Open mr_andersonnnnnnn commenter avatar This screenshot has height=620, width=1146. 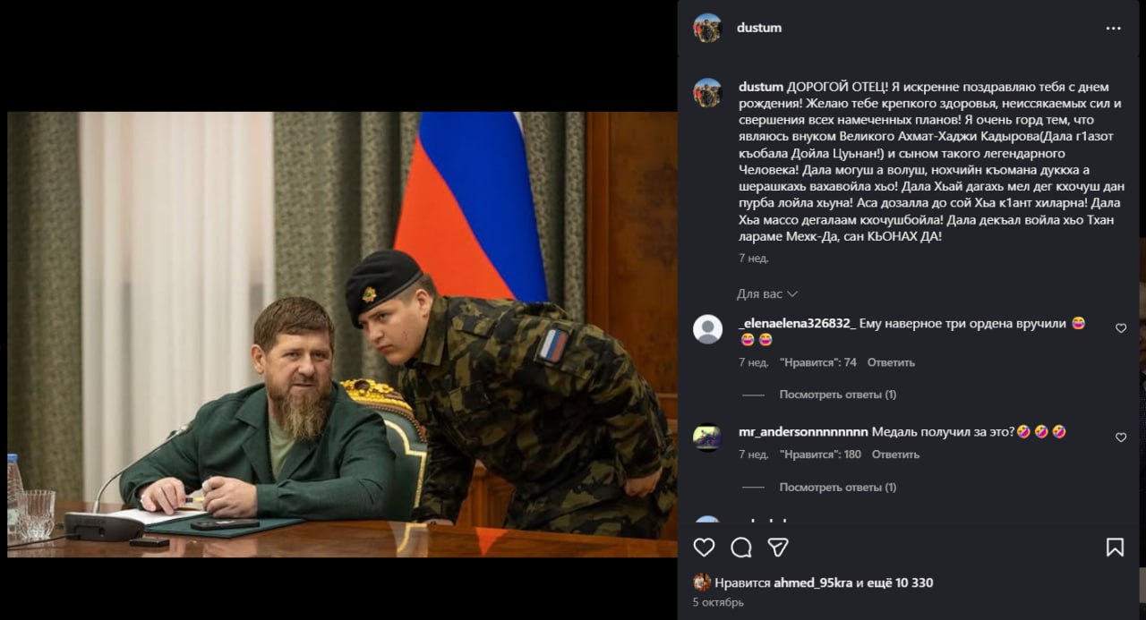[707, 437]
